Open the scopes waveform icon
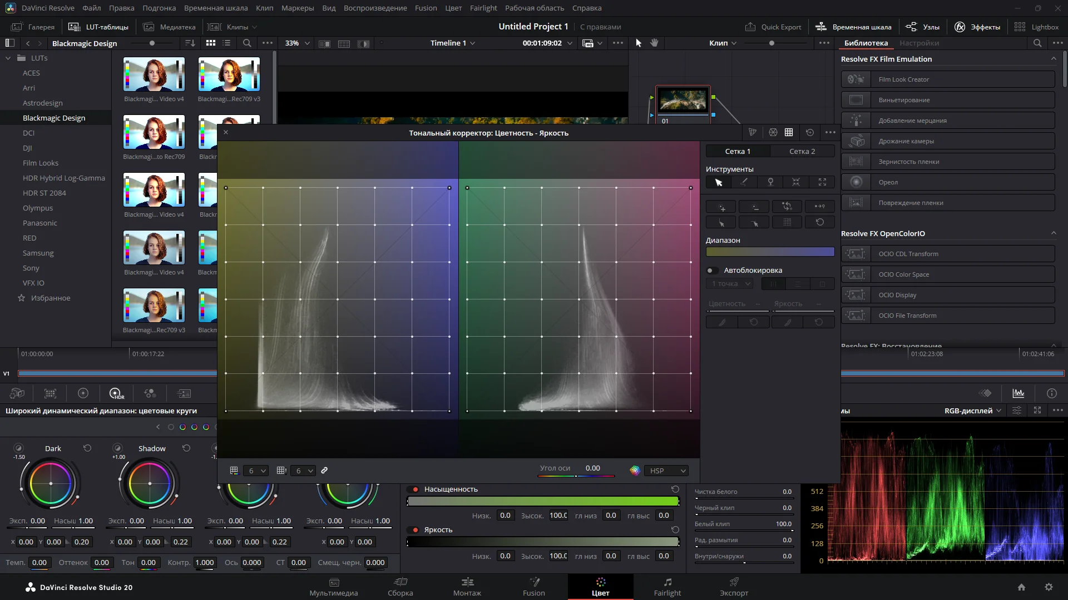Viewport: 1068px width, 600px height. click(1018, 393)
